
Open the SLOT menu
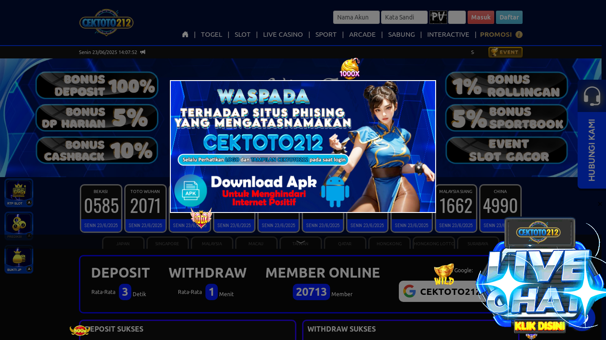pos(243,35)
